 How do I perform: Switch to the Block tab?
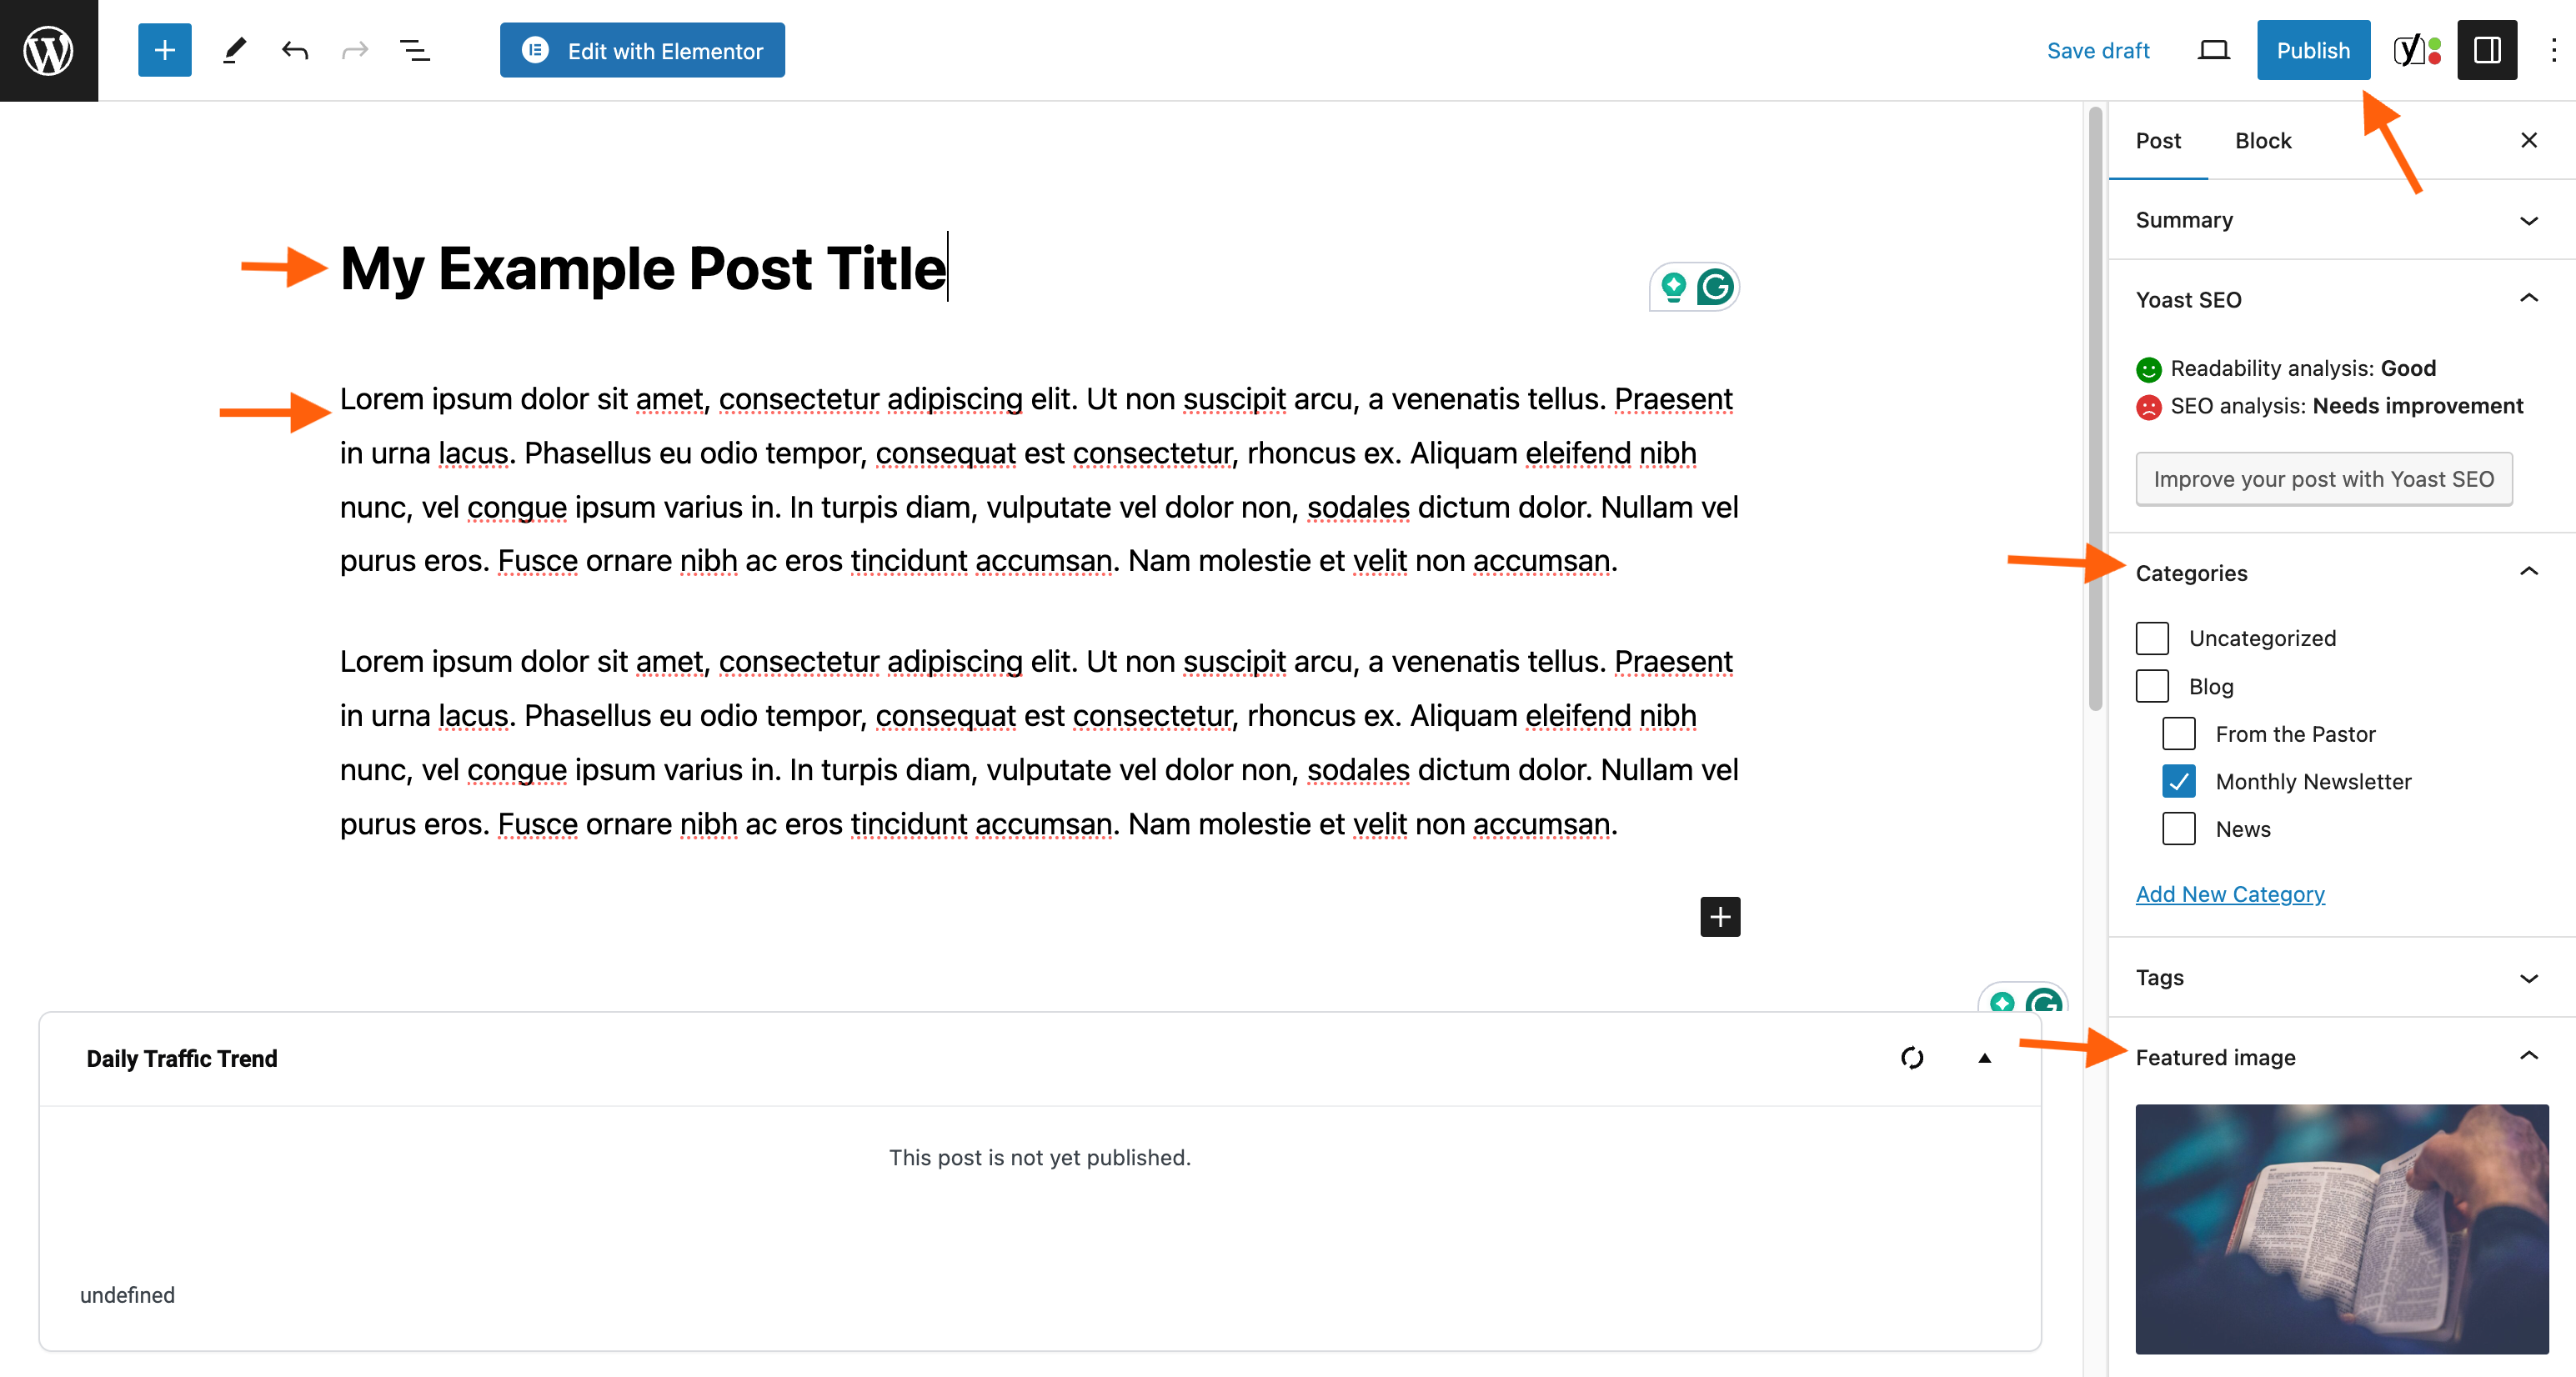(x=2263, y=140)
